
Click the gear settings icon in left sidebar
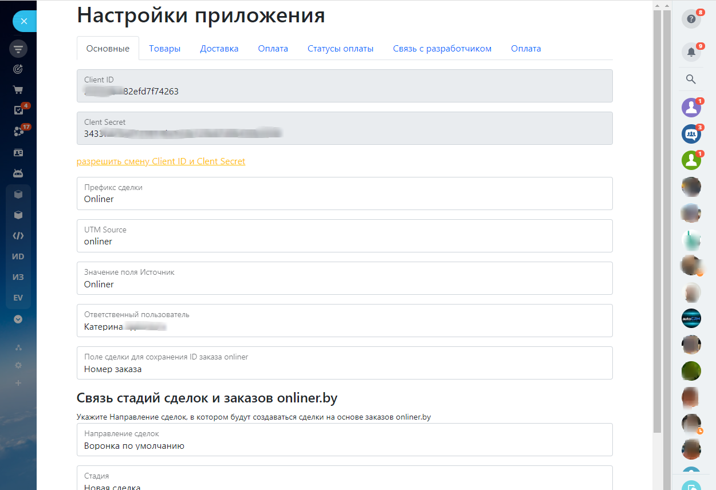pos(18,365)
